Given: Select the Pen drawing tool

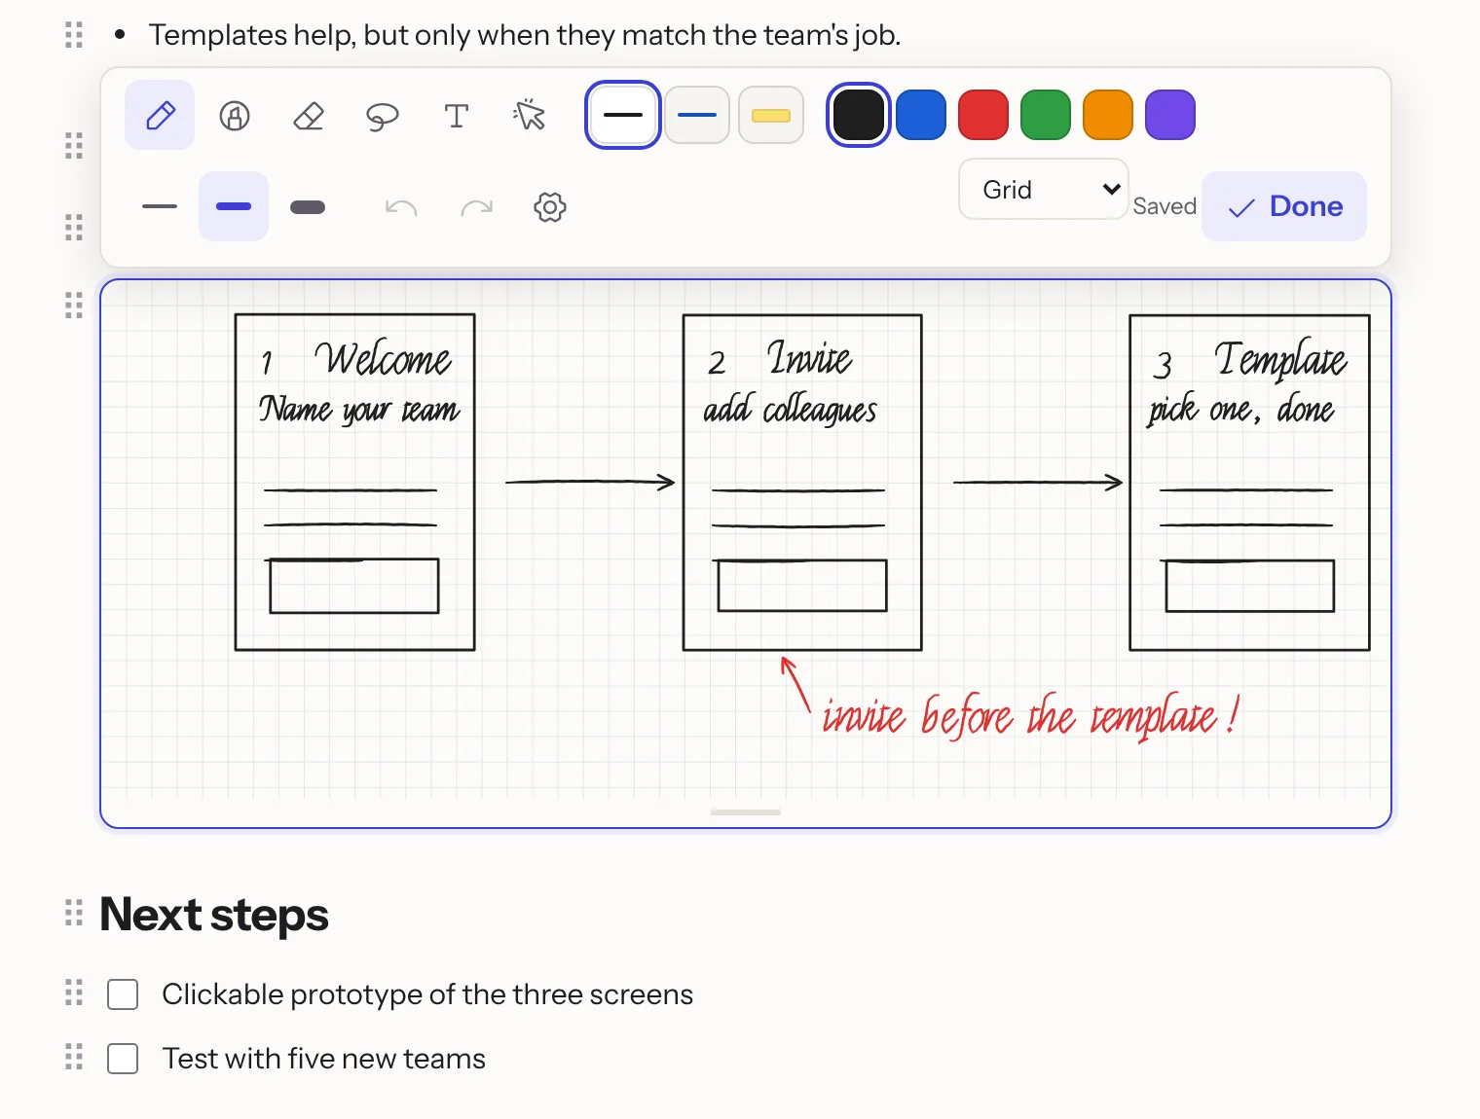Looking at the screenshot, I should 160,116.
